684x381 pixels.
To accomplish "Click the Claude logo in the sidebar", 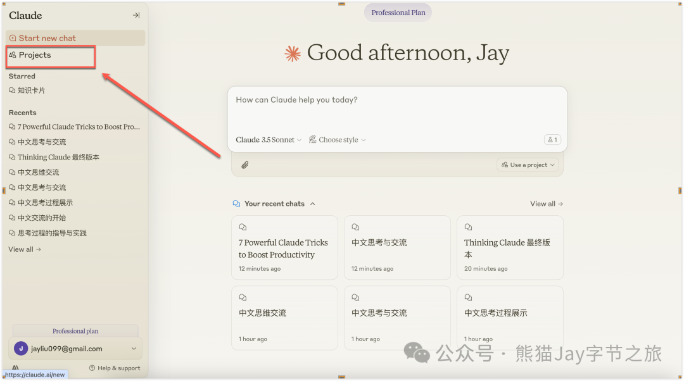I will (x=25, y=15).
